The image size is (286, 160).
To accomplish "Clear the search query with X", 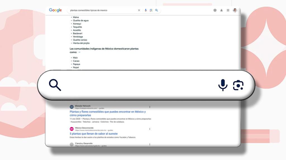I will pos(139,10).
